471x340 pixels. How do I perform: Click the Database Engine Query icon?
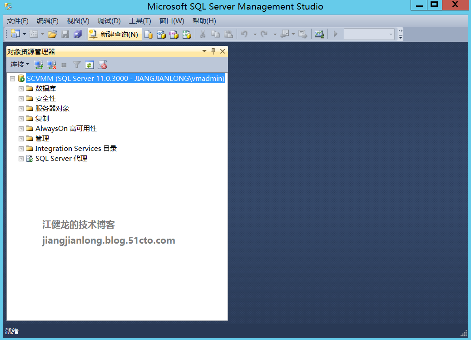[149, 34]
